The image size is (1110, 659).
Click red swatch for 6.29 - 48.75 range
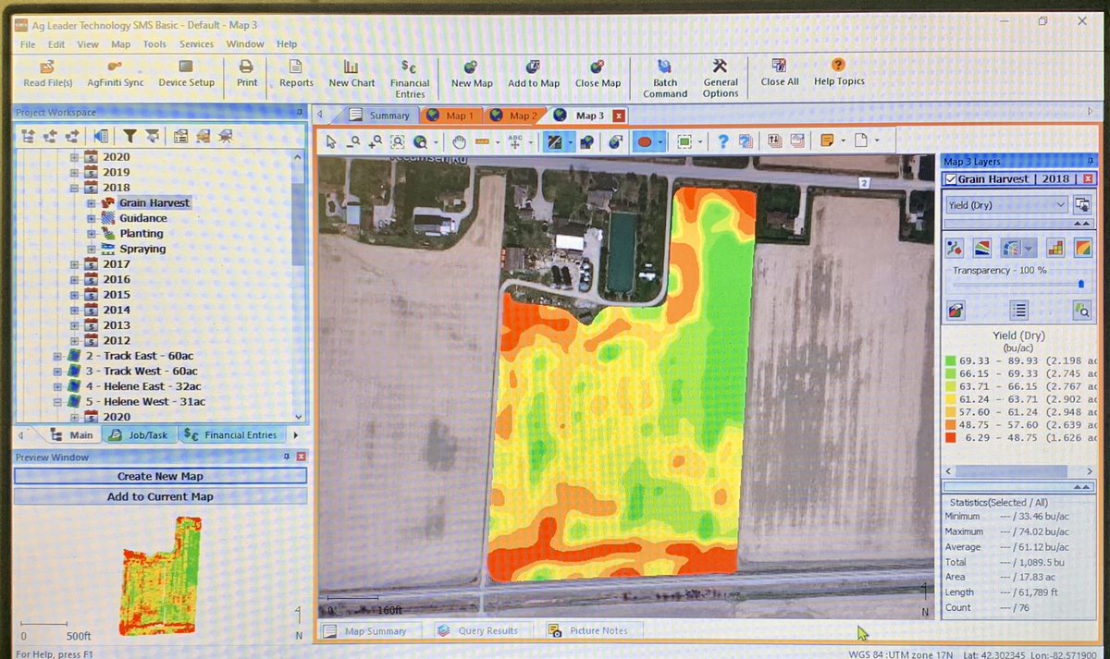coord(950,437)
